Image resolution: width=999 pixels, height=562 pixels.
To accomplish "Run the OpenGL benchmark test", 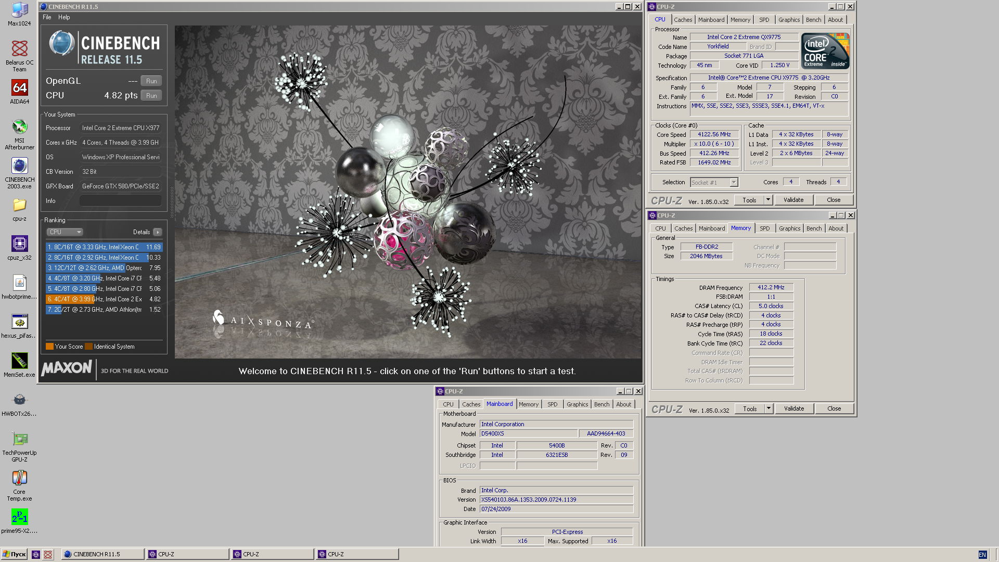I will [151, 81].
